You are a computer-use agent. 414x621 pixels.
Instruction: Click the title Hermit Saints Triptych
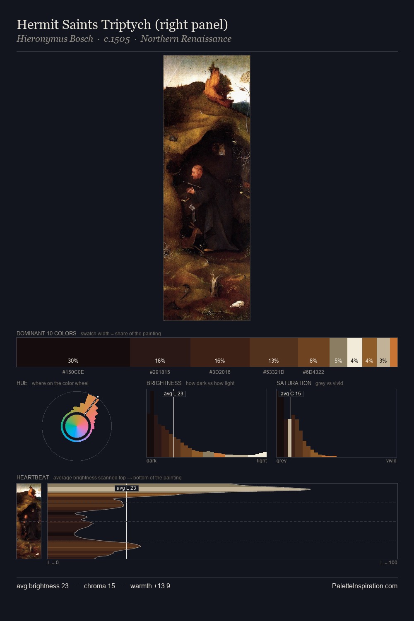(x=122, y=24)
